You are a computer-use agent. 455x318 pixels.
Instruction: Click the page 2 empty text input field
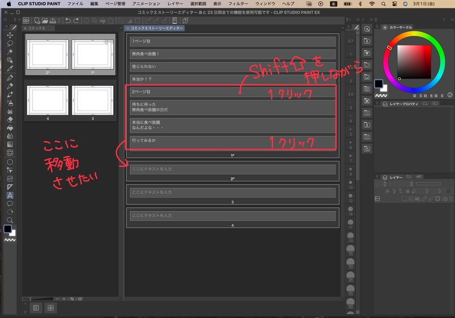point(233,169)
